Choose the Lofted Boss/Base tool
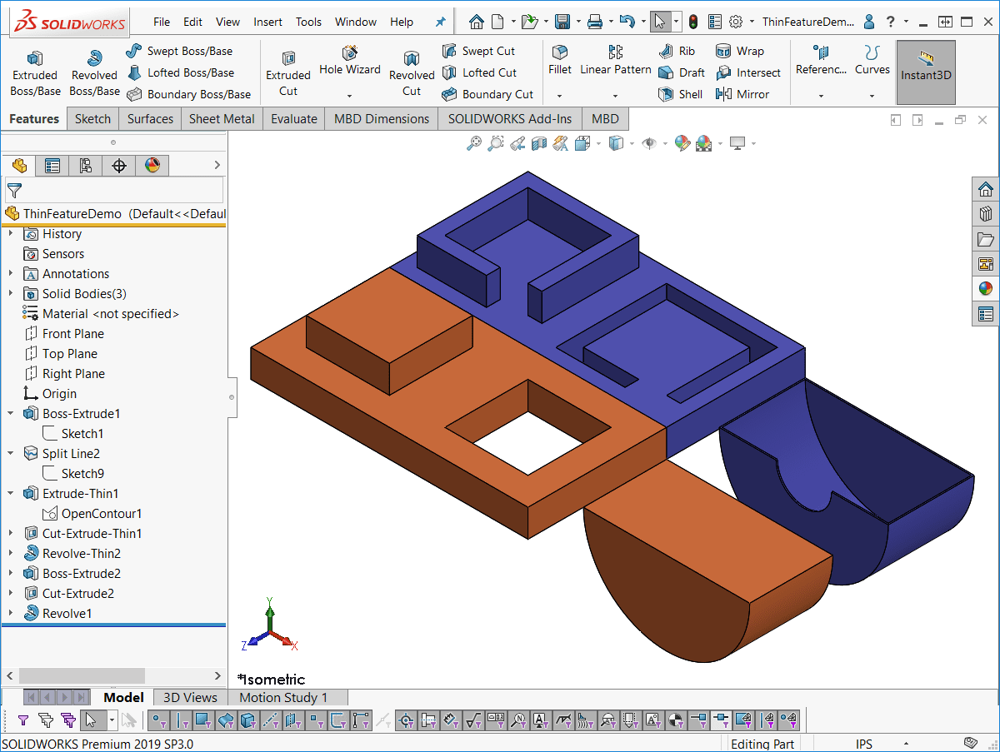This screenshot has height=752, width=1000. click(181, 72)
